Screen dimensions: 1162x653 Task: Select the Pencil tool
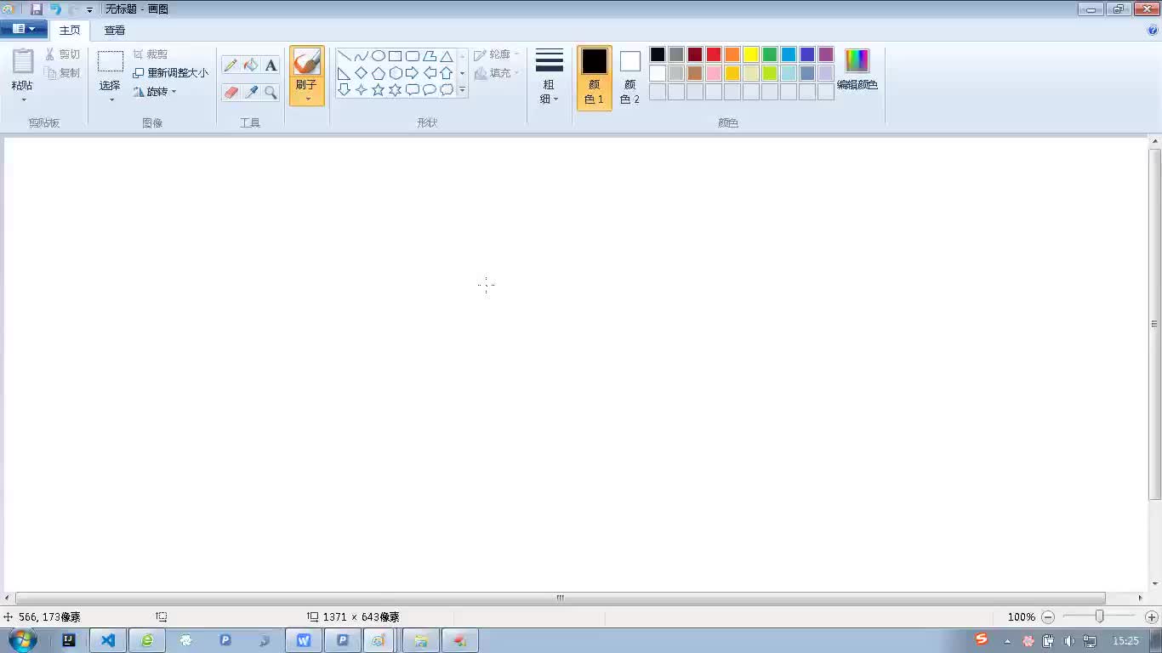231,65
